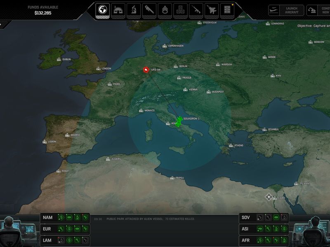
Task: Click the LAM greyed microscope icon
Action: coord(61,240)
